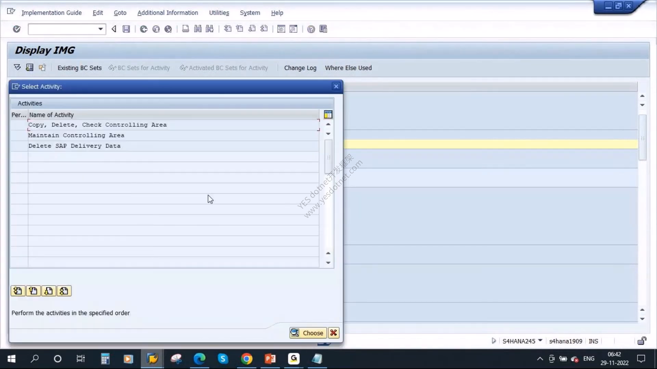This screenshot has height=369, width=657.
Task: Click the first page yellow navigation icon
Action: 18,291
